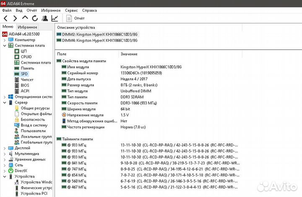Screen dimensions: 302x197
Task: Expand the Сеть tree node
Action: click(5, 165)
